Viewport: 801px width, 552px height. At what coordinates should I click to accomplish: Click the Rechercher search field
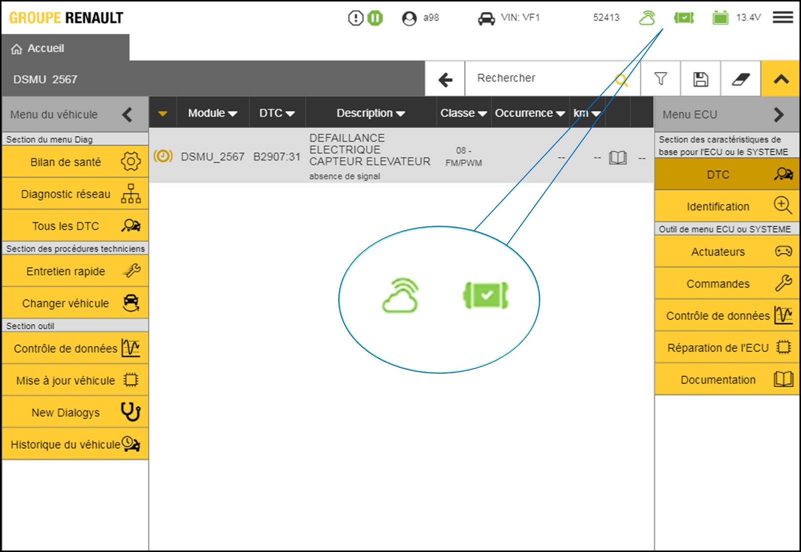[x=540, y=78]
